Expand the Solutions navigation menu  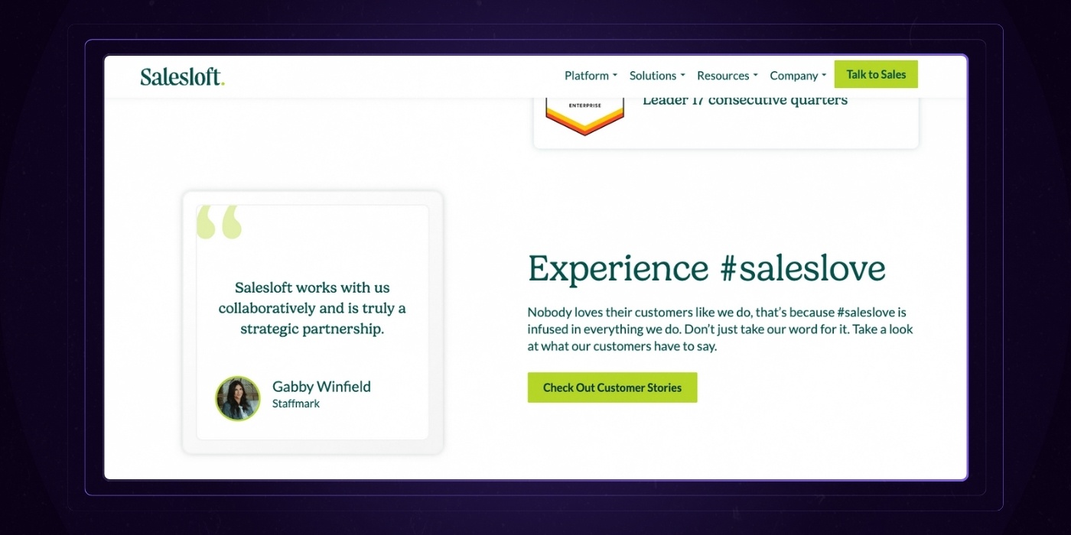tap(653, 76)
